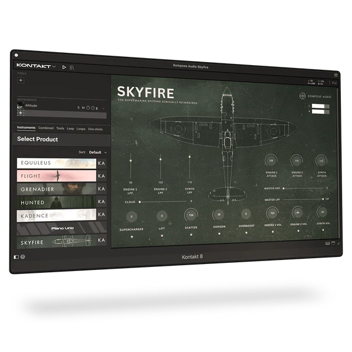The height and width of the screenshot is (352, 352).
Task: Show the on-screen keyboard icon
Action: (x=328, y=243)
